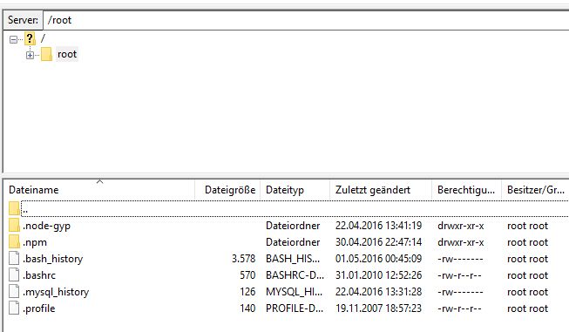Click the .bashrc file icon
The image size is (569, 332).
pyautogui.click(x=14, y=275)
